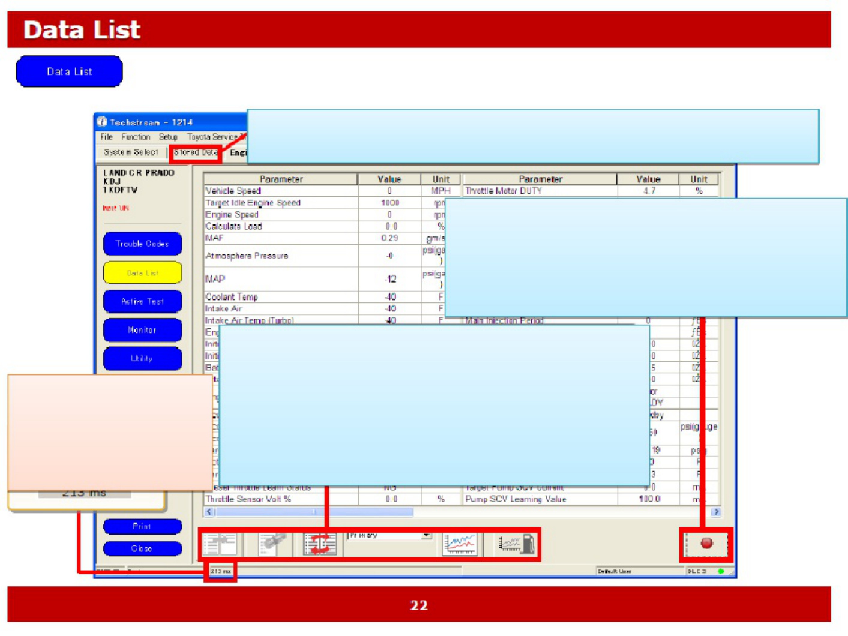Click green DLC3 connection indicator
This screenshot has width=848, height=636.
tap(721, 571)
